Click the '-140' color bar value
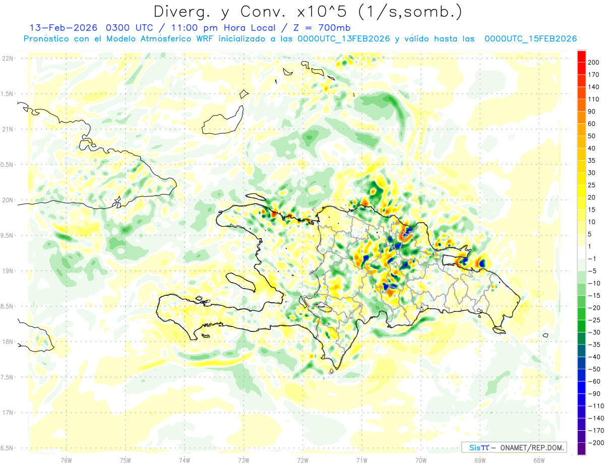 596,418
